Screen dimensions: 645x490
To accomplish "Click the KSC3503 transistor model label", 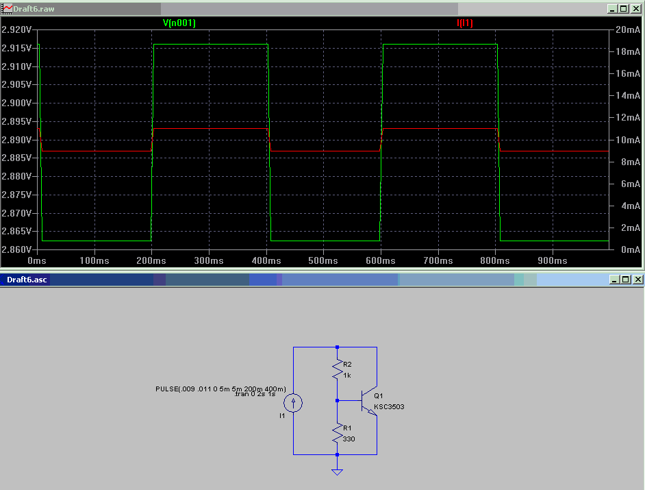I will click(x=389, y=407).
